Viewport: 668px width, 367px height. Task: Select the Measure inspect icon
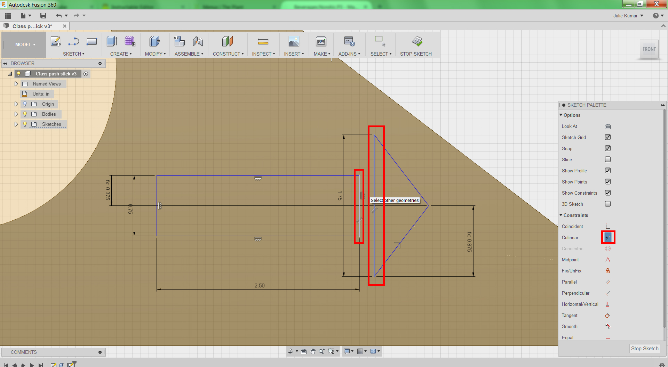click(x=263, y=42)
